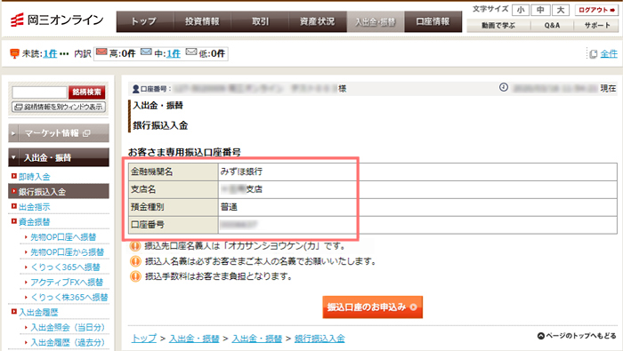Image resolution: width=623 pixels, height=351 pixels.
Task: Click the warning icon beside 振込先口座名義人
Action: tap(135, 246)
